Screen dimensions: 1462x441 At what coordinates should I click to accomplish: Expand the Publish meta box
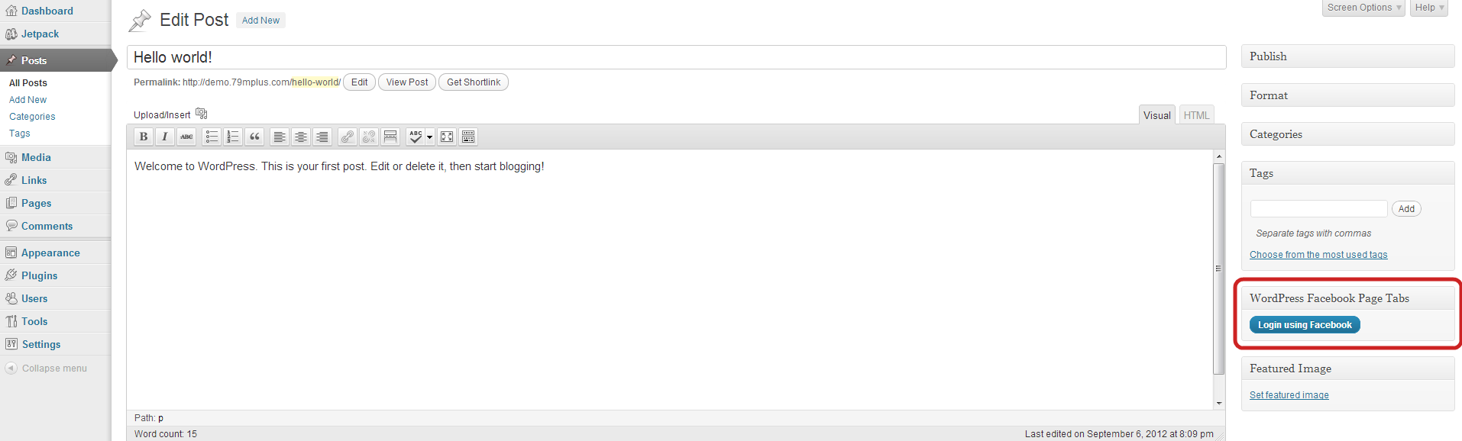coord(1347,56)
